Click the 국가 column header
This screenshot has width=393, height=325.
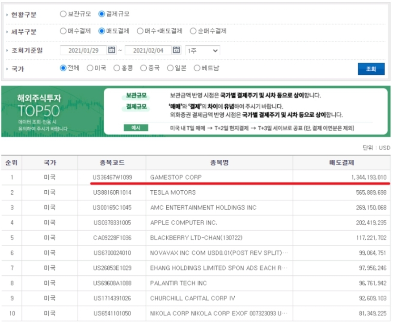click(50, 162)
